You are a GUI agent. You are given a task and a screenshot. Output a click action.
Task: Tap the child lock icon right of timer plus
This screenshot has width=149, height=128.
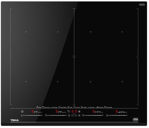point(79,115)
